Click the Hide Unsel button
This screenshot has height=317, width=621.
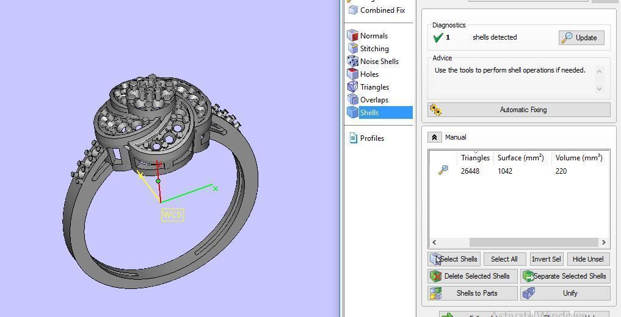click(x=588, y=259)
